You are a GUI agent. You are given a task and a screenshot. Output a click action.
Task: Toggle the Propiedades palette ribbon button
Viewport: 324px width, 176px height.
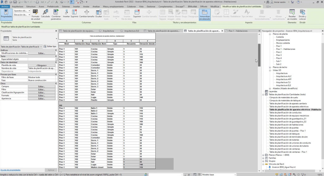[x=6, y=14]
